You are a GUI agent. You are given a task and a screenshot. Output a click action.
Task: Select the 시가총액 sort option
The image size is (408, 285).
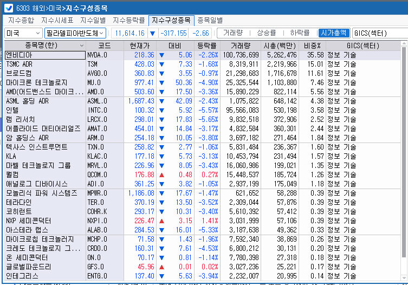click(334, 33)
